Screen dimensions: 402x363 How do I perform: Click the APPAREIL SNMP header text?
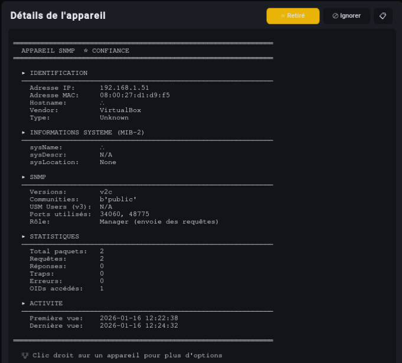(x=48, y=51)
